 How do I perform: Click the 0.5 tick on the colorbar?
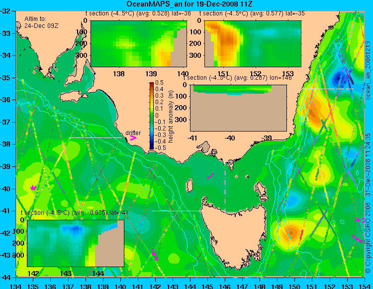(x=159, y=83)
